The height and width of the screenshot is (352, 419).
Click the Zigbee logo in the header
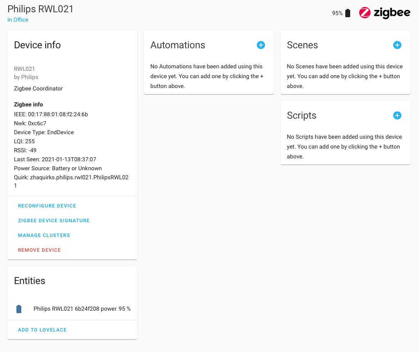pyautogui.click(x=384, y=13)
